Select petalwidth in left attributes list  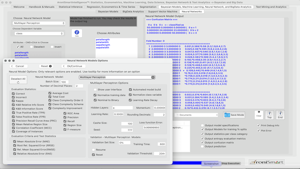click(21, 55)
